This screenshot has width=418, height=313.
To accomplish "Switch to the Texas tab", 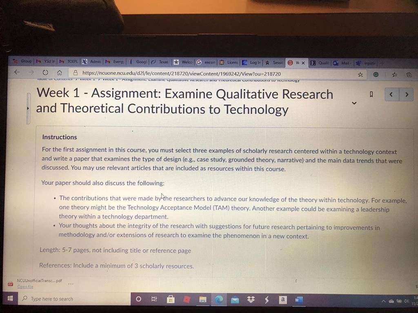I will pos(161,62).
